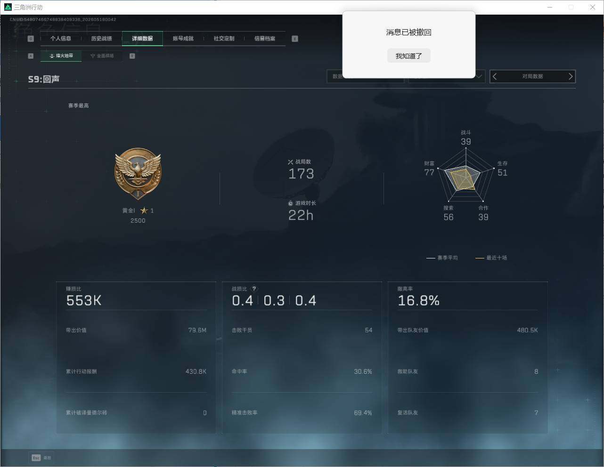Open the 个人信息 tab
Screen dimensions: 604x467
click(61, 39)
